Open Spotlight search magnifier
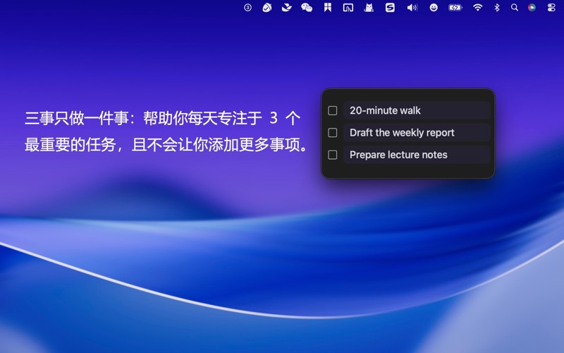Viewport: 564px width, 353px height. (515, 8)
